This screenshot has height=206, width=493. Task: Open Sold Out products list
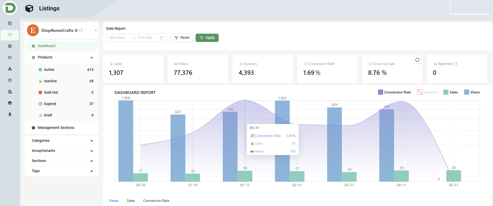point(62,92)
